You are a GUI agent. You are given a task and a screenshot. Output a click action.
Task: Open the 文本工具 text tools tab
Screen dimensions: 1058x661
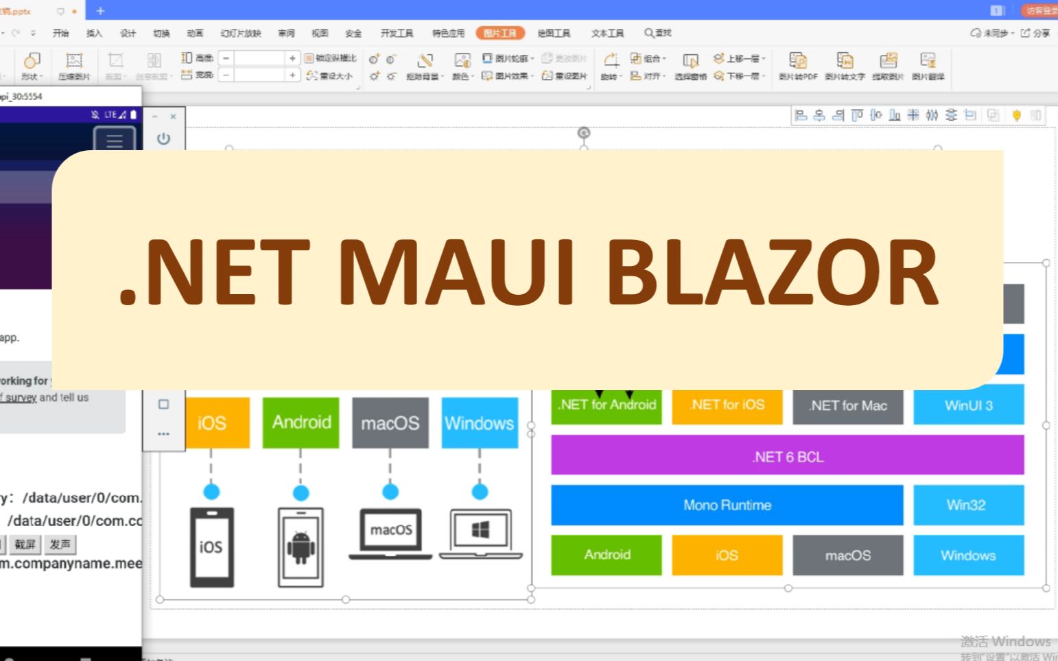[608, 33]
